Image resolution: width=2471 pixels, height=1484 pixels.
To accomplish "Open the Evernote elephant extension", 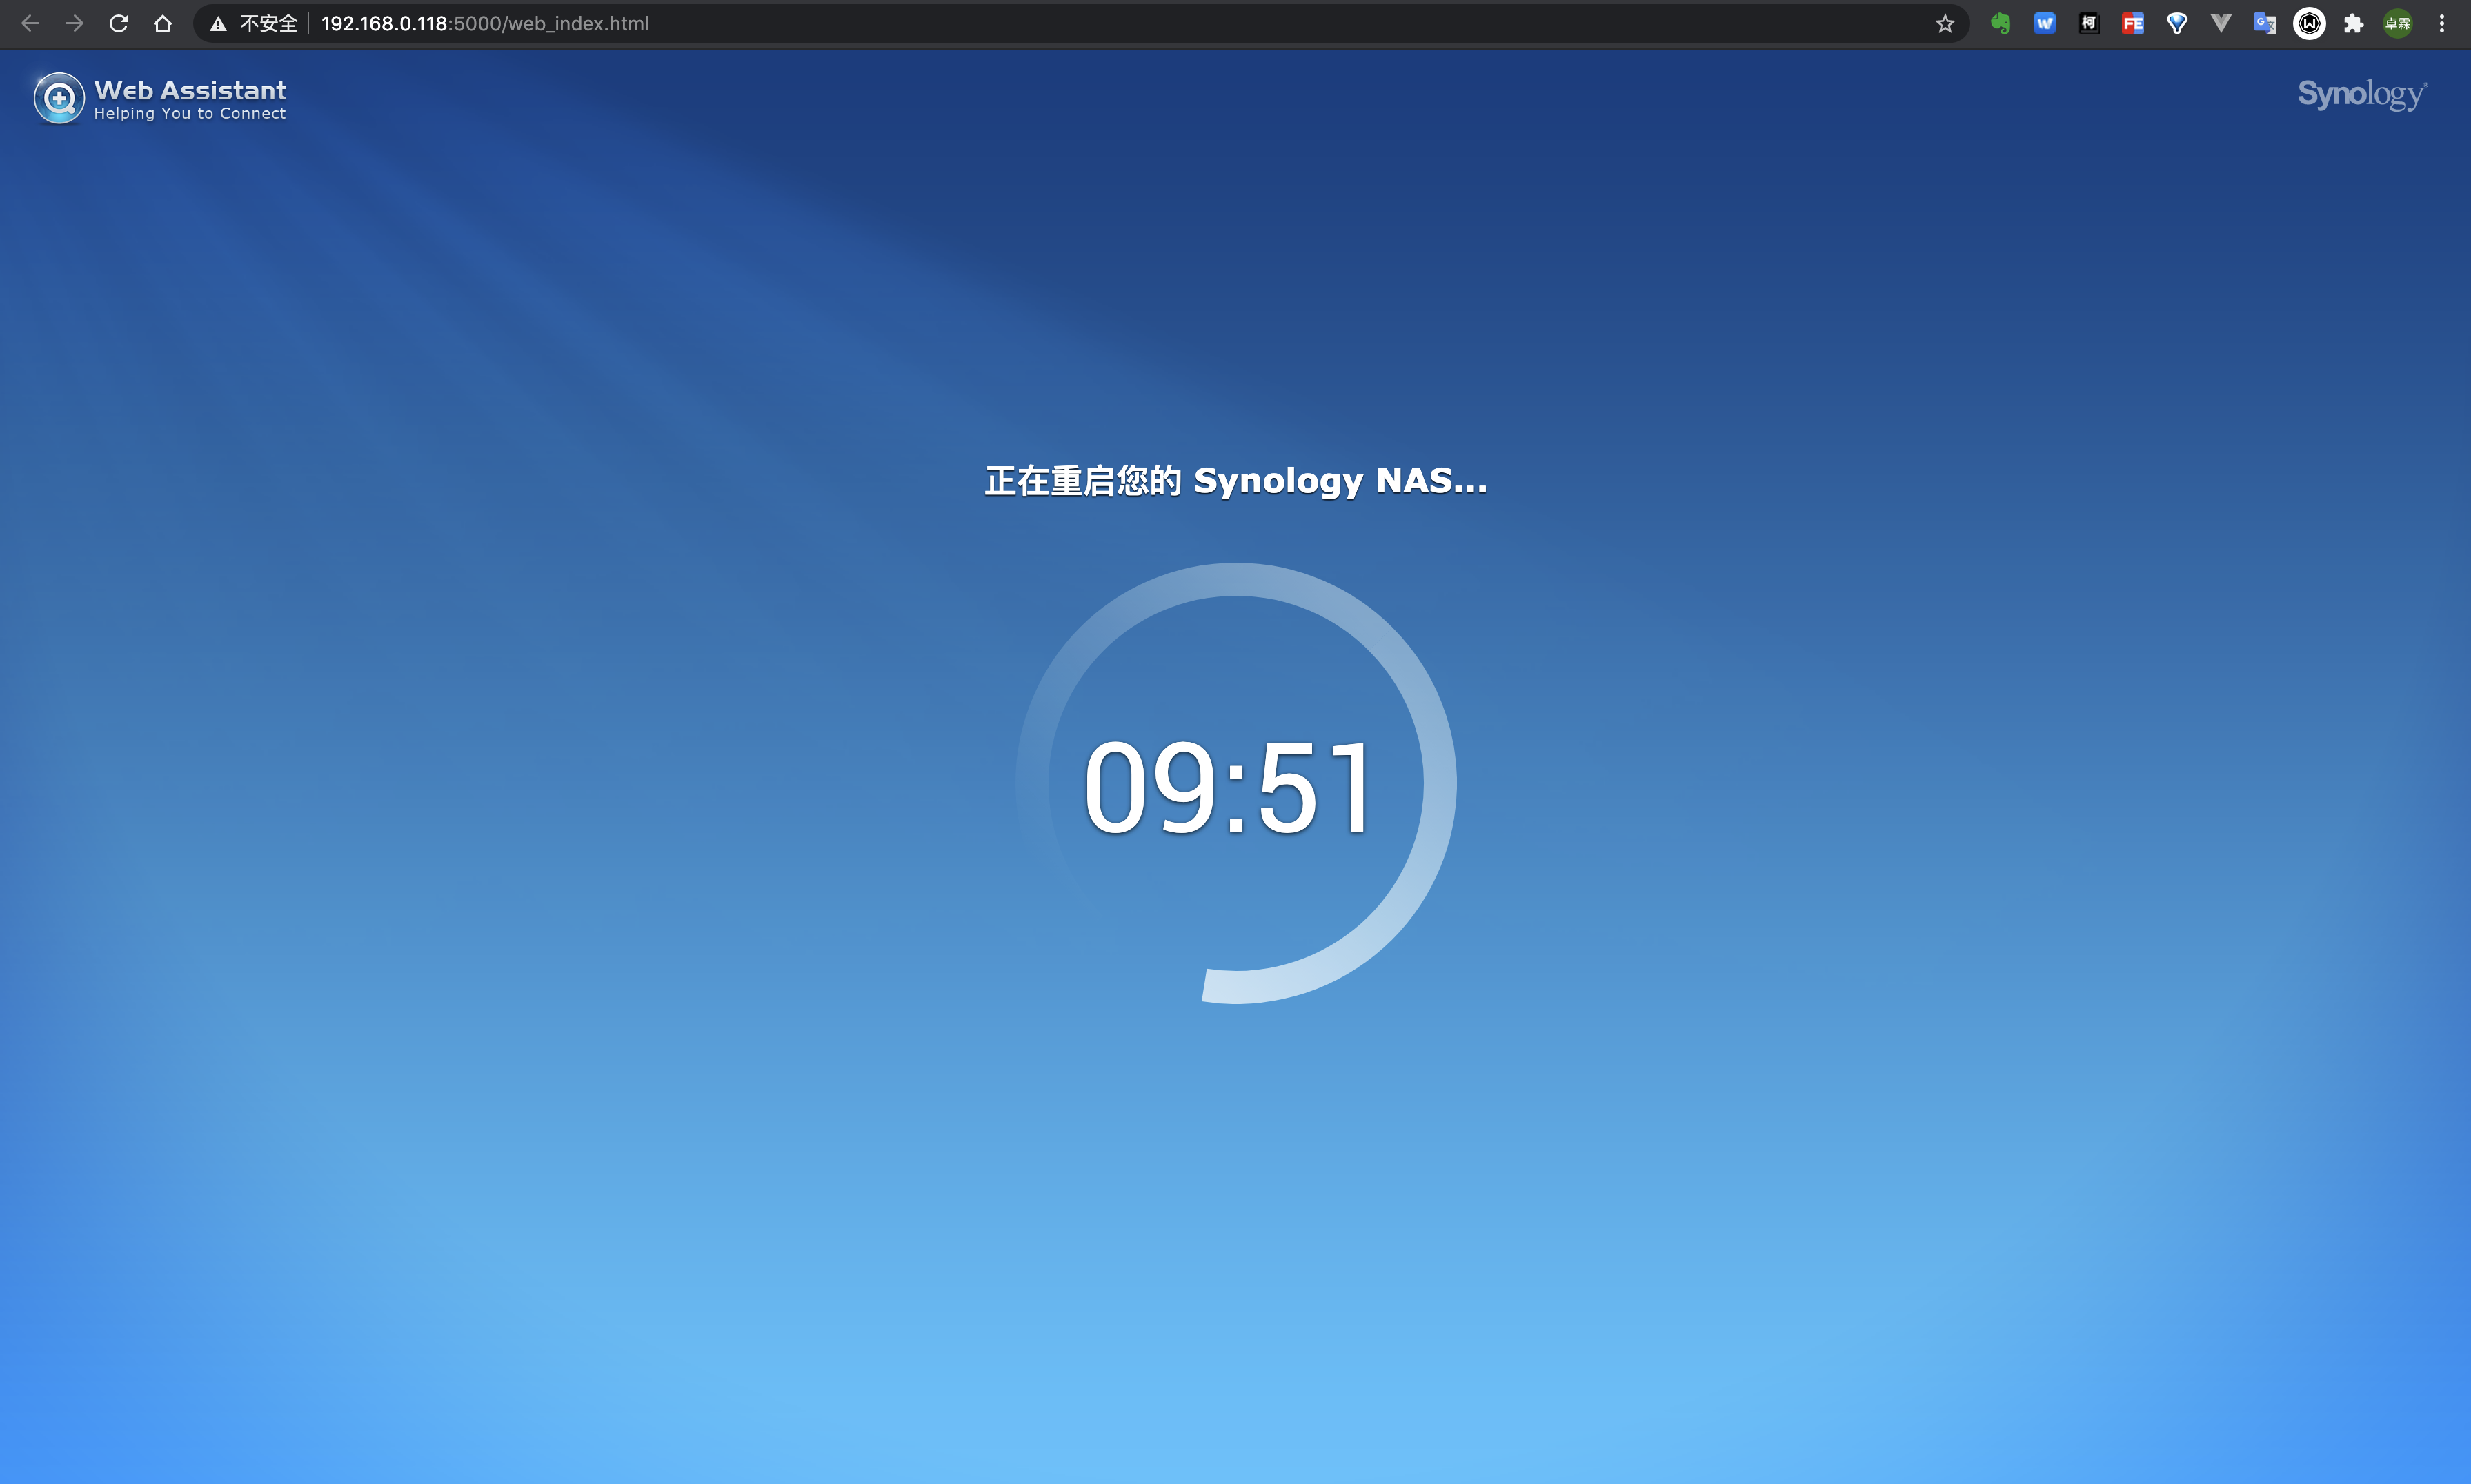I will click(x=2000, y=23).
